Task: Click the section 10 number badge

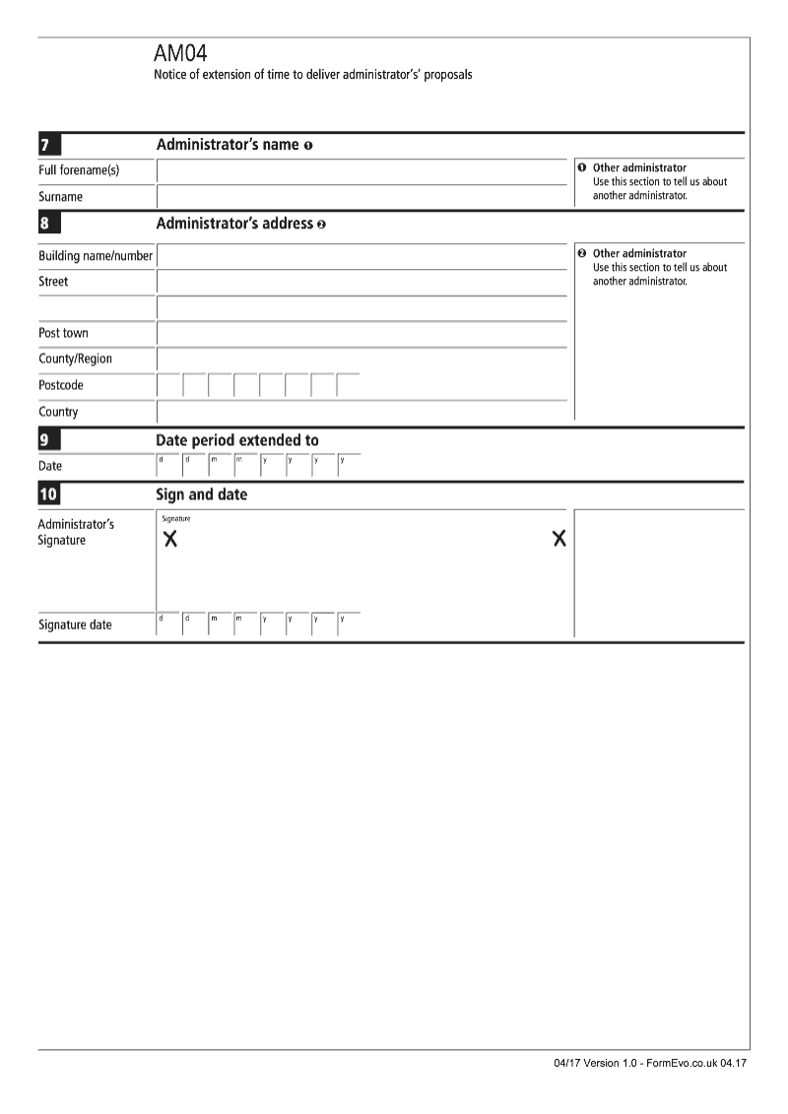Action: 49,494
